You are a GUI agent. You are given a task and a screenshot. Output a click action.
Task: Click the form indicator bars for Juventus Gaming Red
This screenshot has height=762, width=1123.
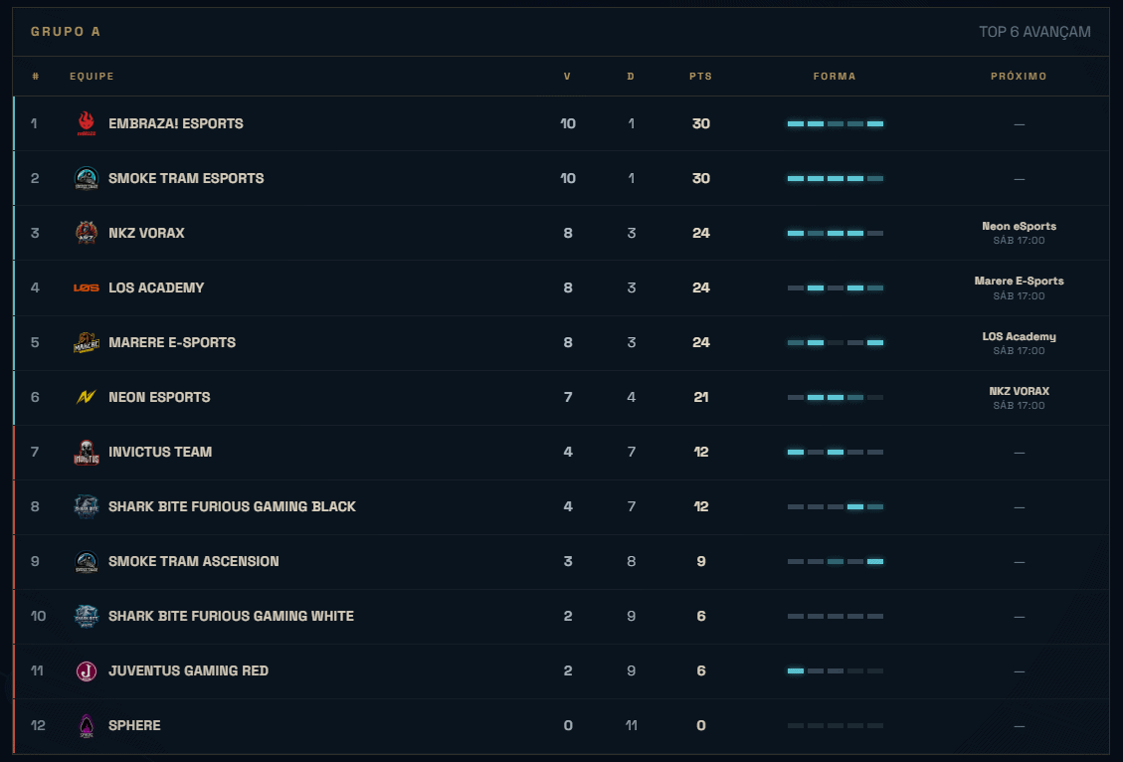click(836, 671)
